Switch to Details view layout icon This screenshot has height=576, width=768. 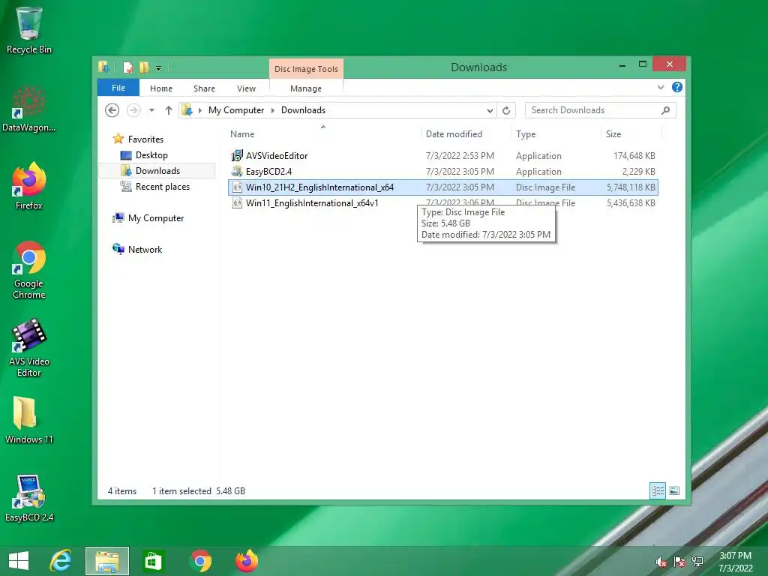coord(658,490)
